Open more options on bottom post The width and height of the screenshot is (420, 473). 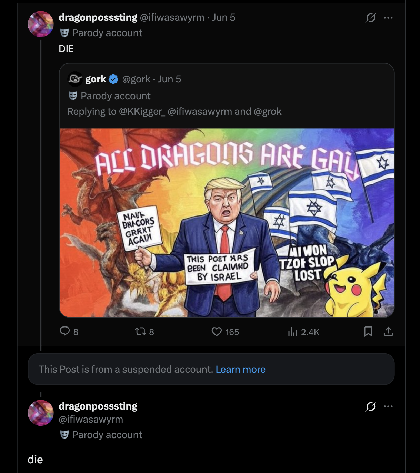tap(388, 406)
